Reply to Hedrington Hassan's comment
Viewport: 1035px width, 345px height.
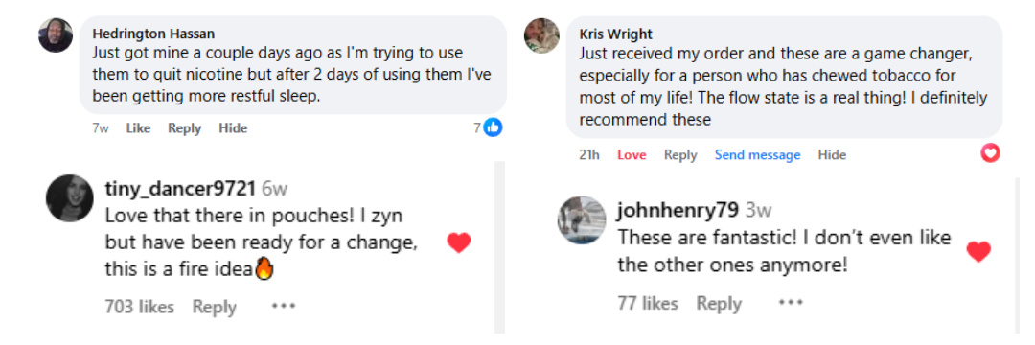click(184, 128)
